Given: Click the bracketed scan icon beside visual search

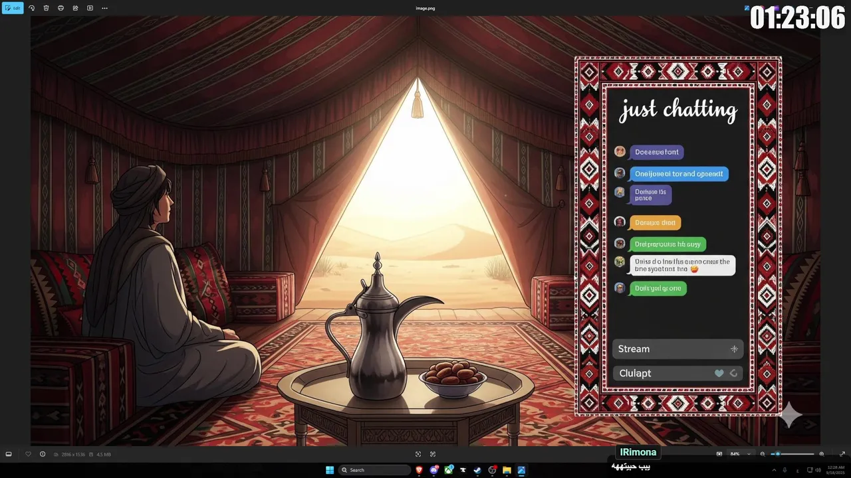Looking at the screenshot, I should (x=433, y=454).
